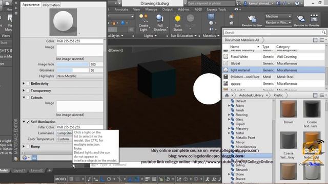328x184 pixels.
Task: Click the create material globe icon
Action: (x=25, y=158)
